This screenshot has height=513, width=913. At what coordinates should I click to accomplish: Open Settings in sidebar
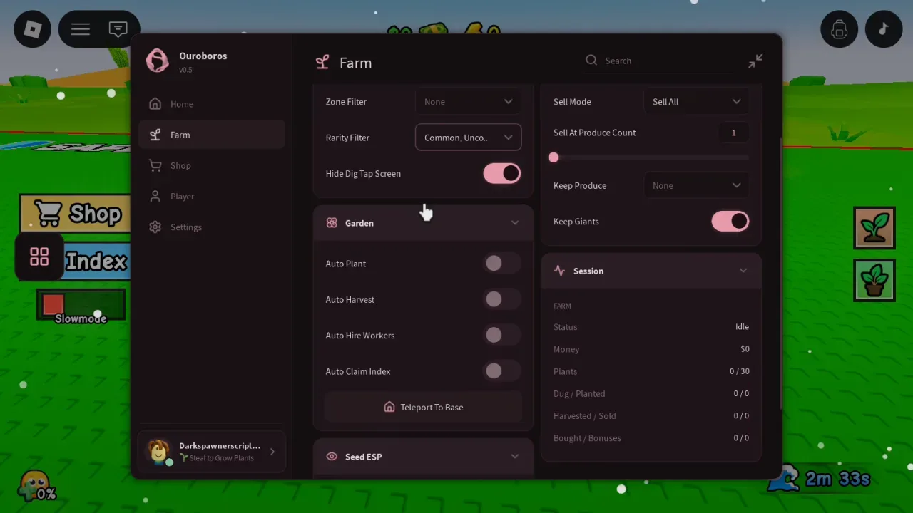[x=212, y=227]
